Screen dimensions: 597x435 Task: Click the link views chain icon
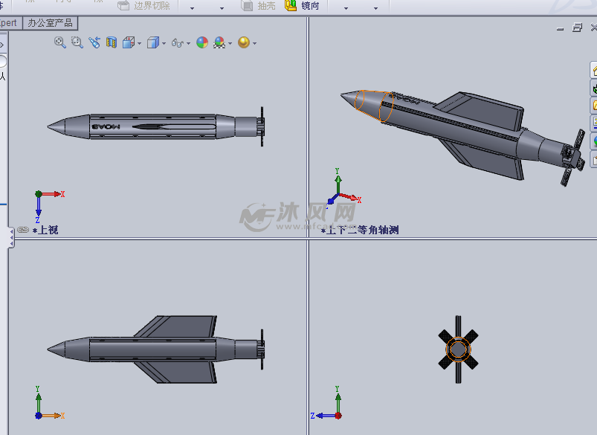click(23, 230)
